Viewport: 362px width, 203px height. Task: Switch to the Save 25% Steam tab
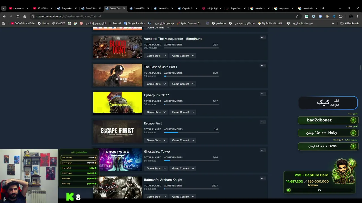[91, 8]
